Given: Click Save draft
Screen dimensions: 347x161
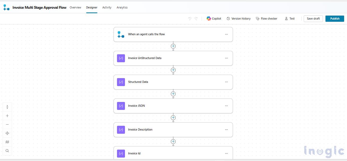Looking at the screenshot, I should [x=313, y=19].
